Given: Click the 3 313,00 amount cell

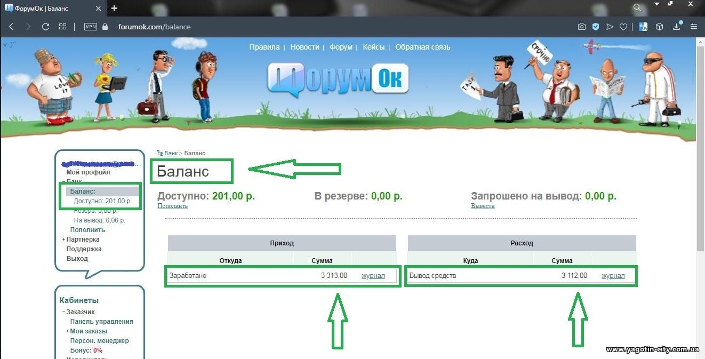Looking at the screenshot, I should click(334, 276).
